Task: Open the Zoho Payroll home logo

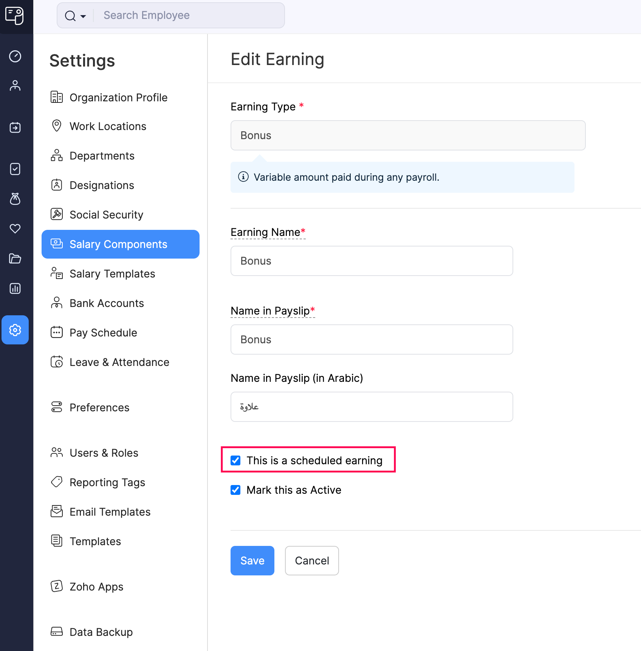Action: [x=15, y=16]
